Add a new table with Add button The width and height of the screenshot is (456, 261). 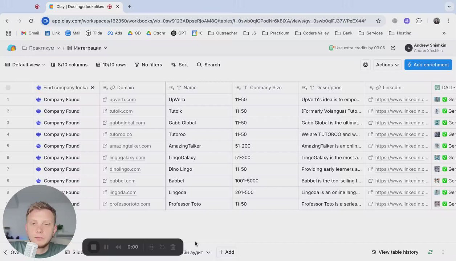(227, 252)
